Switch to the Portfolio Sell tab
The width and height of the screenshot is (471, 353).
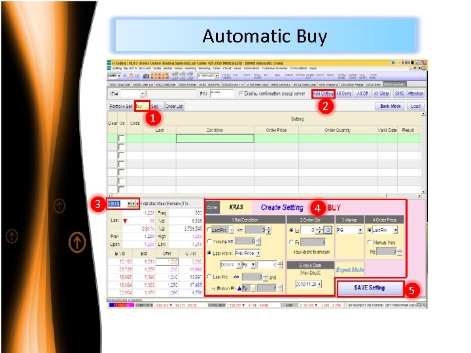tap(121, 107)
